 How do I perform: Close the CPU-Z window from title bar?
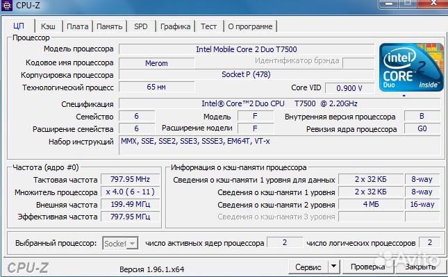click(x=433, y=3)
